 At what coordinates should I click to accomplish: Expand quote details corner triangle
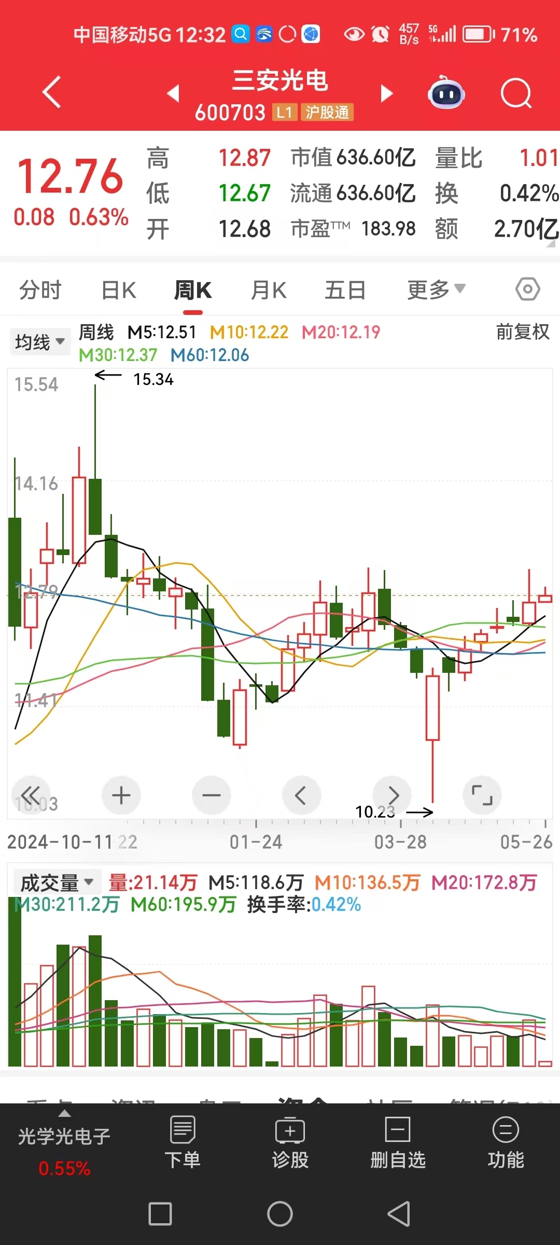pyautogui.click(x=551, y=243)
